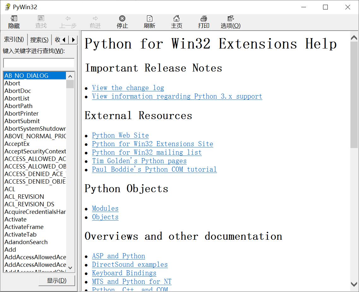
Task: Click the 上一步 (Back) navigation icon
Action: pyautogui.click(x=68, y=21)
